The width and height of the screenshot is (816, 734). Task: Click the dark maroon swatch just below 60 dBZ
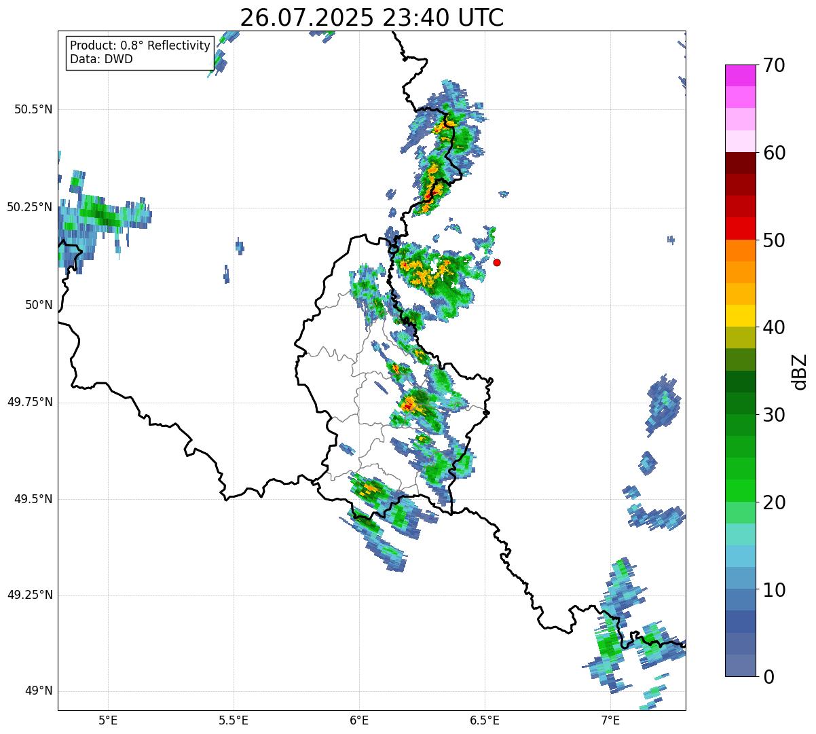740,163
